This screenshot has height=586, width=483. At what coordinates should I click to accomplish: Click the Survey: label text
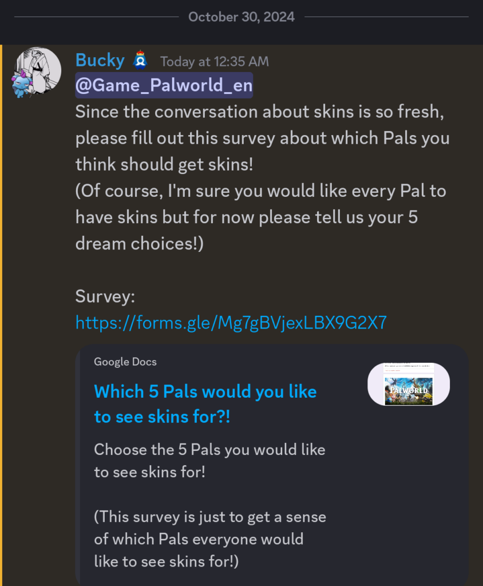(x=105, y=296)
